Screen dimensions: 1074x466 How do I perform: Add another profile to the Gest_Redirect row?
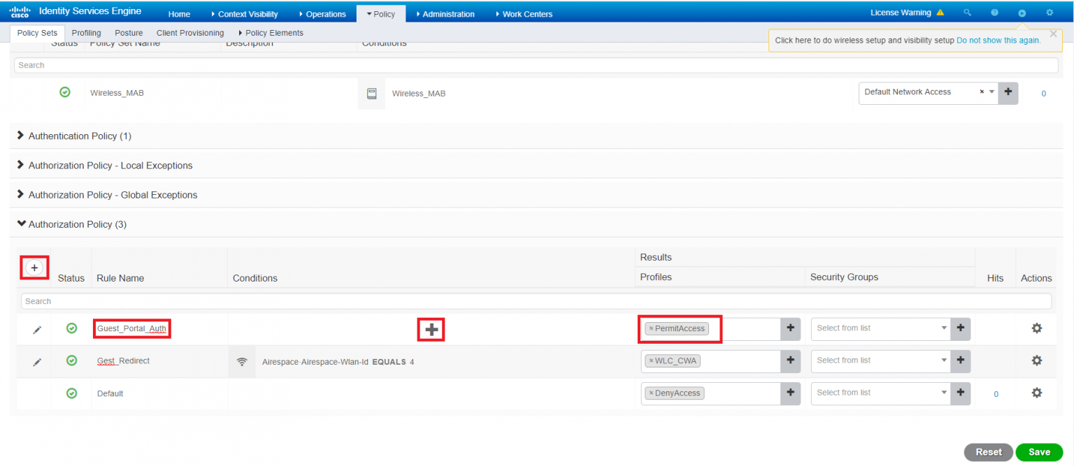pos(790,361)
